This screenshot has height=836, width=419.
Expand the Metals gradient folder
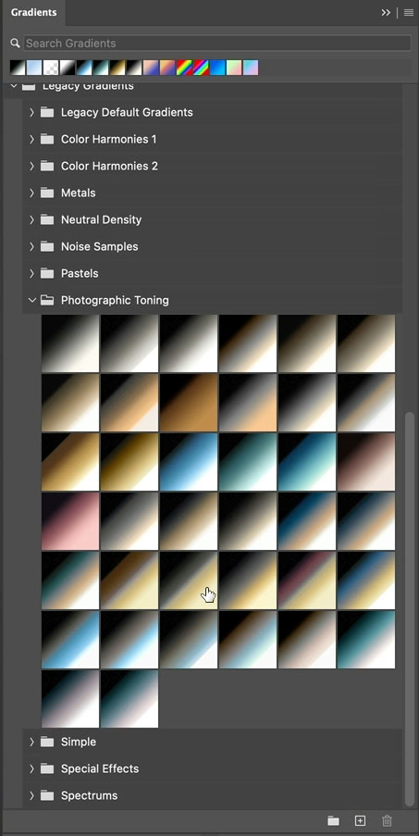click(32, 193)
